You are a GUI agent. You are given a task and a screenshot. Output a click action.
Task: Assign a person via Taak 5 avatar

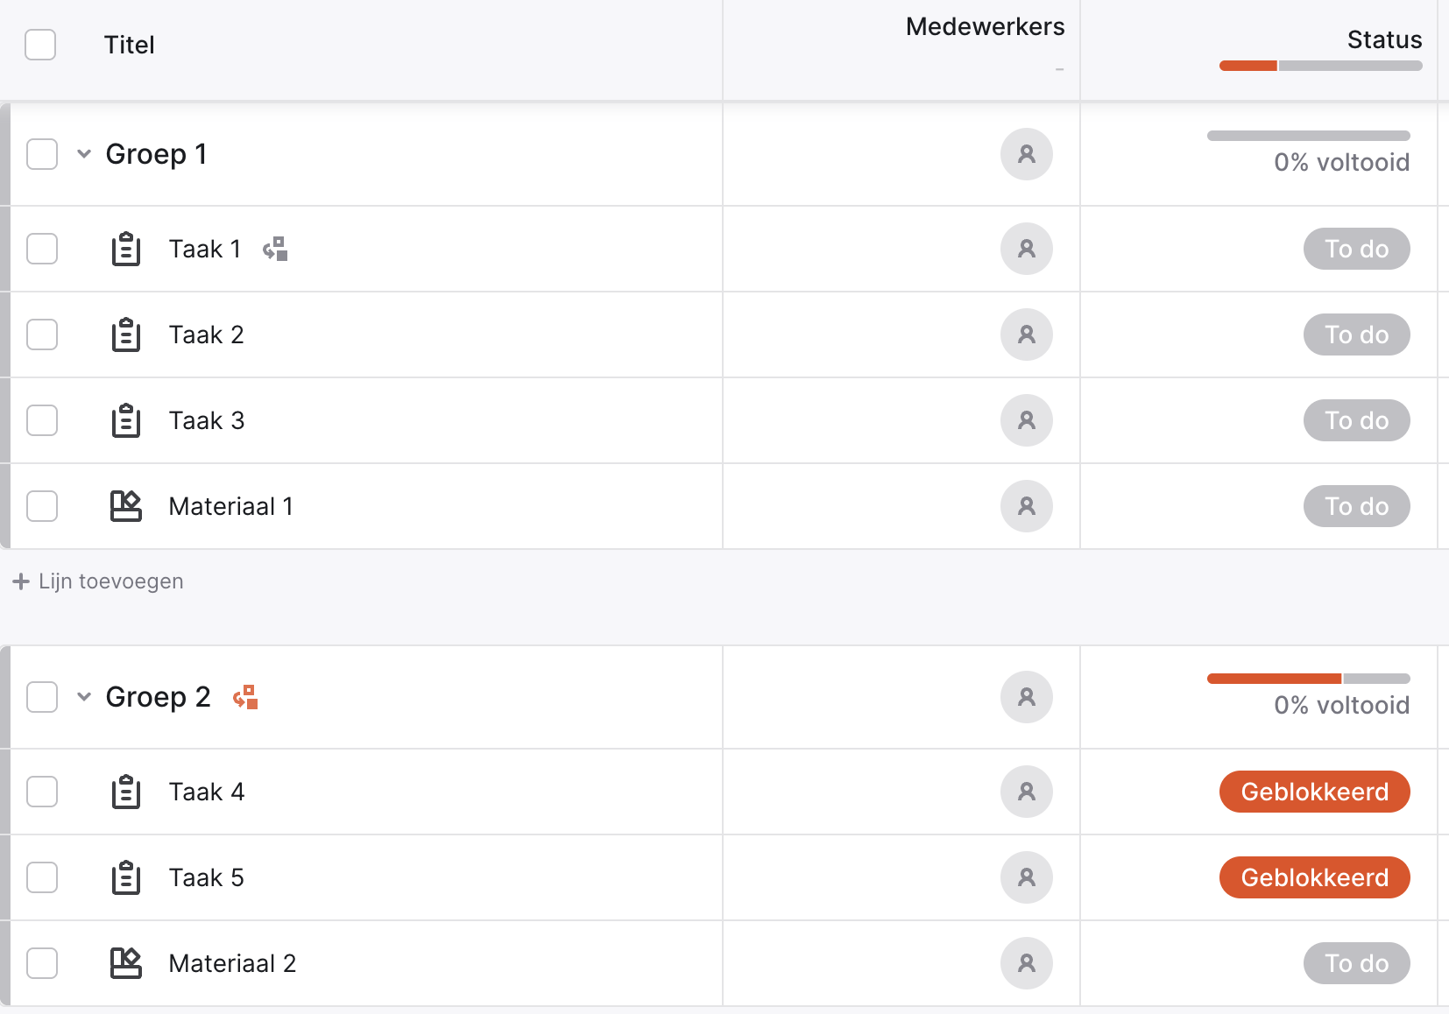pos(1027,877)
